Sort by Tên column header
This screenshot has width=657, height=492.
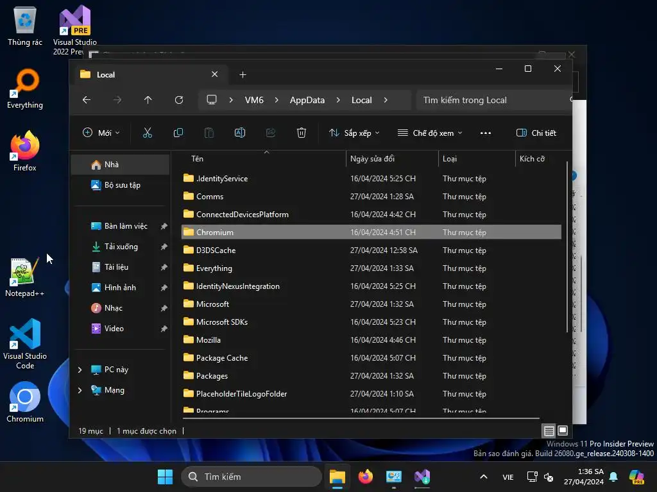(x=264, y=159)
